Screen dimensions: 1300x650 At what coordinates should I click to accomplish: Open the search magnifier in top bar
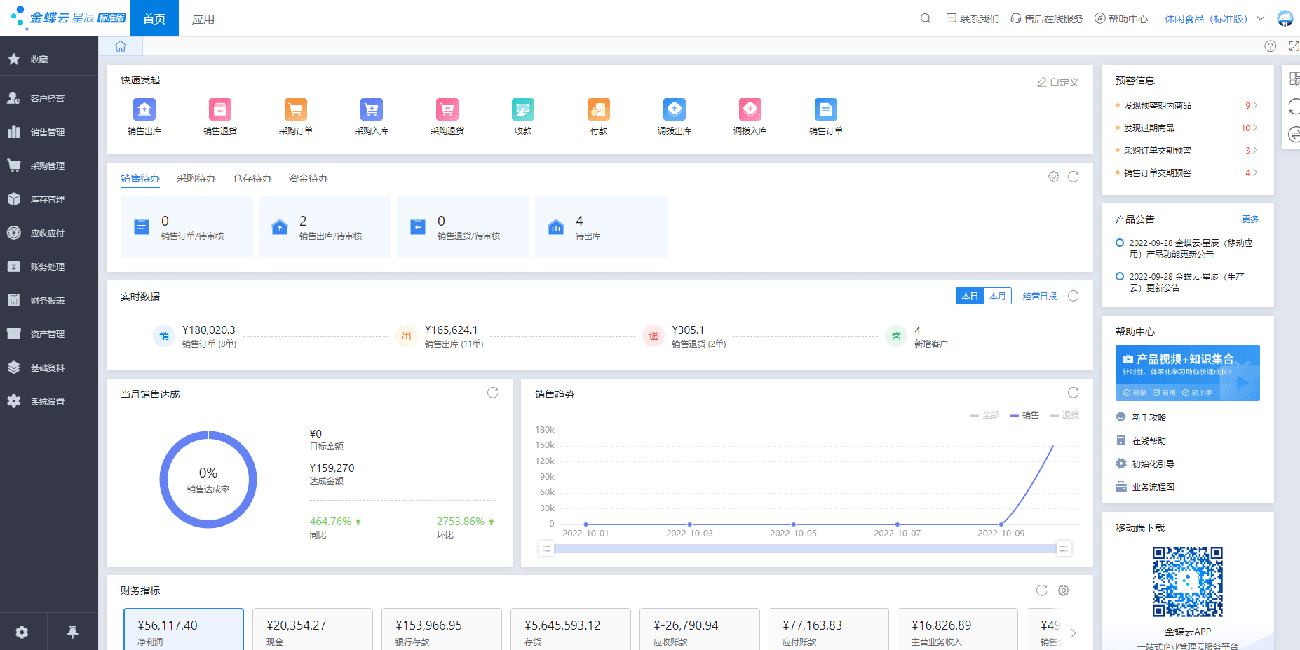point(926,19)
